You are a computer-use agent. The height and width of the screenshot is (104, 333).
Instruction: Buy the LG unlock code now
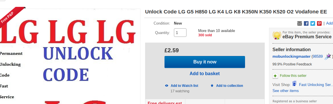pos(205,62)
